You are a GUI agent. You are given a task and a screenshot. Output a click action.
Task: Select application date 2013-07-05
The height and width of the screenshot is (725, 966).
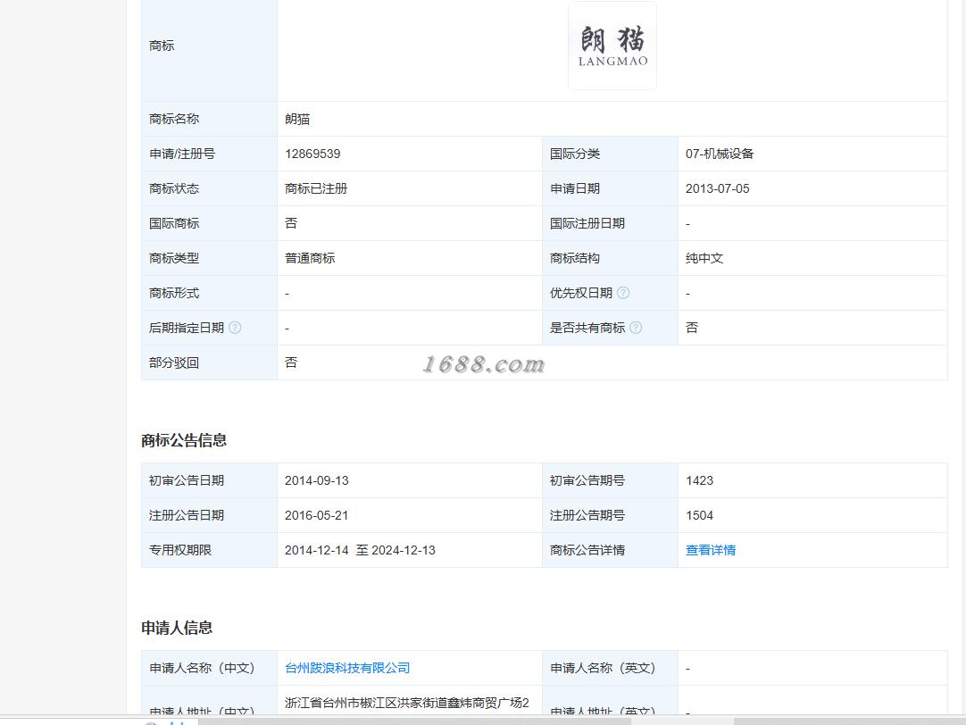pos(717,188)
